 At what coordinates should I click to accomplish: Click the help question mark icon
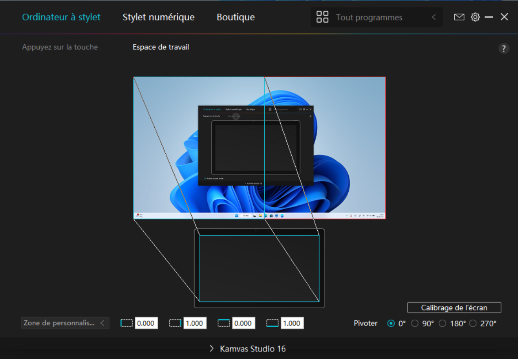[x=504, y=49]
